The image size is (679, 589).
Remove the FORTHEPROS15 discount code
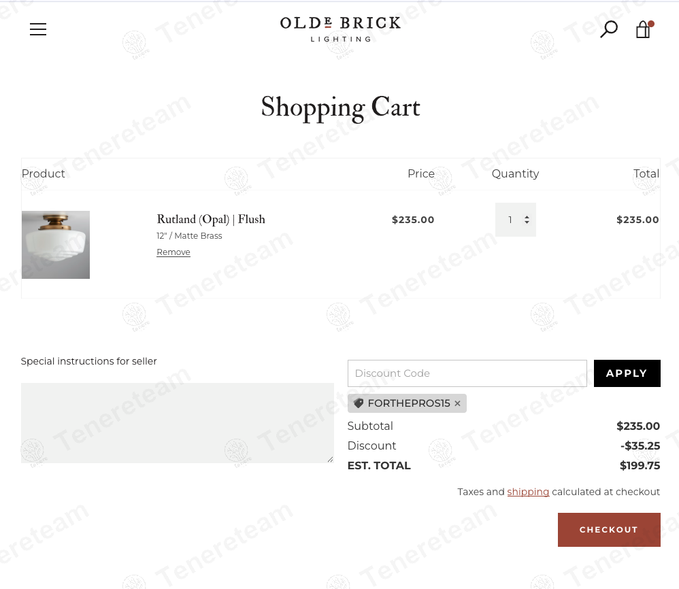457,403
